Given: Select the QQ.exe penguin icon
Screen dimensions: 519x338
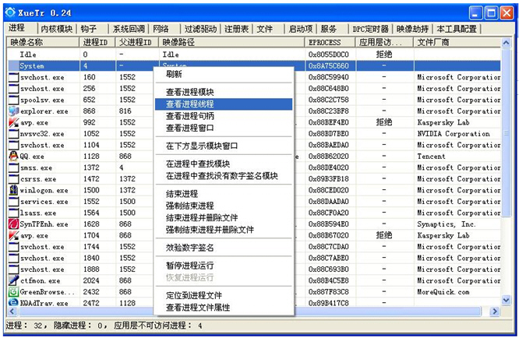Looking at the screenshot, I should [13, 156].
